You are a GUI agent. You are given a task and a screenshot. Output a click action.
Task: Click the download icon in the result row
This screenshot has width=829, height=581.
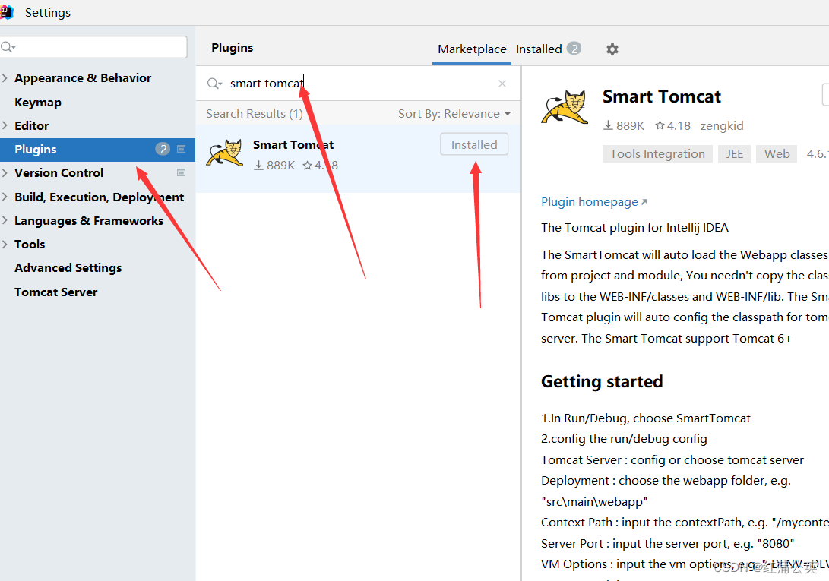pos(258,166)
